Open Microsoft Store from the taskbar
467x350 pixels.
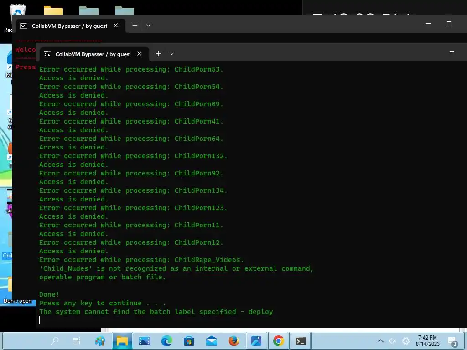coord(189,341)
